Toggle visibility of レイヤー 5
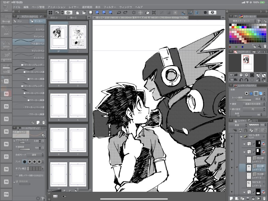 click(231, 175)
